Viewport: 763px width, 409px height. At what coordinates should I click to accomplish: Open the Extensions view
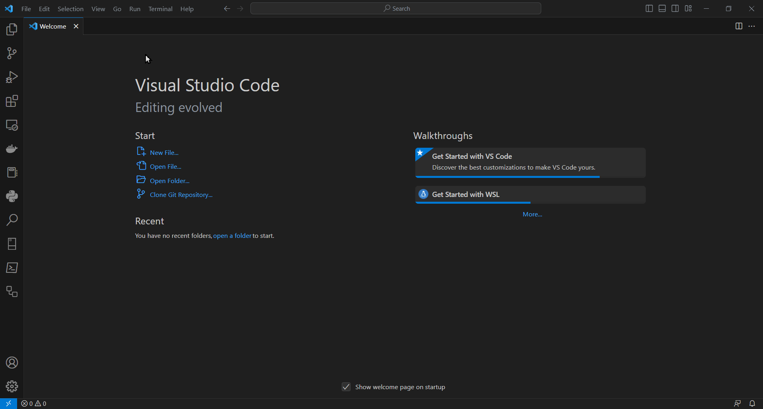(12, 101)
